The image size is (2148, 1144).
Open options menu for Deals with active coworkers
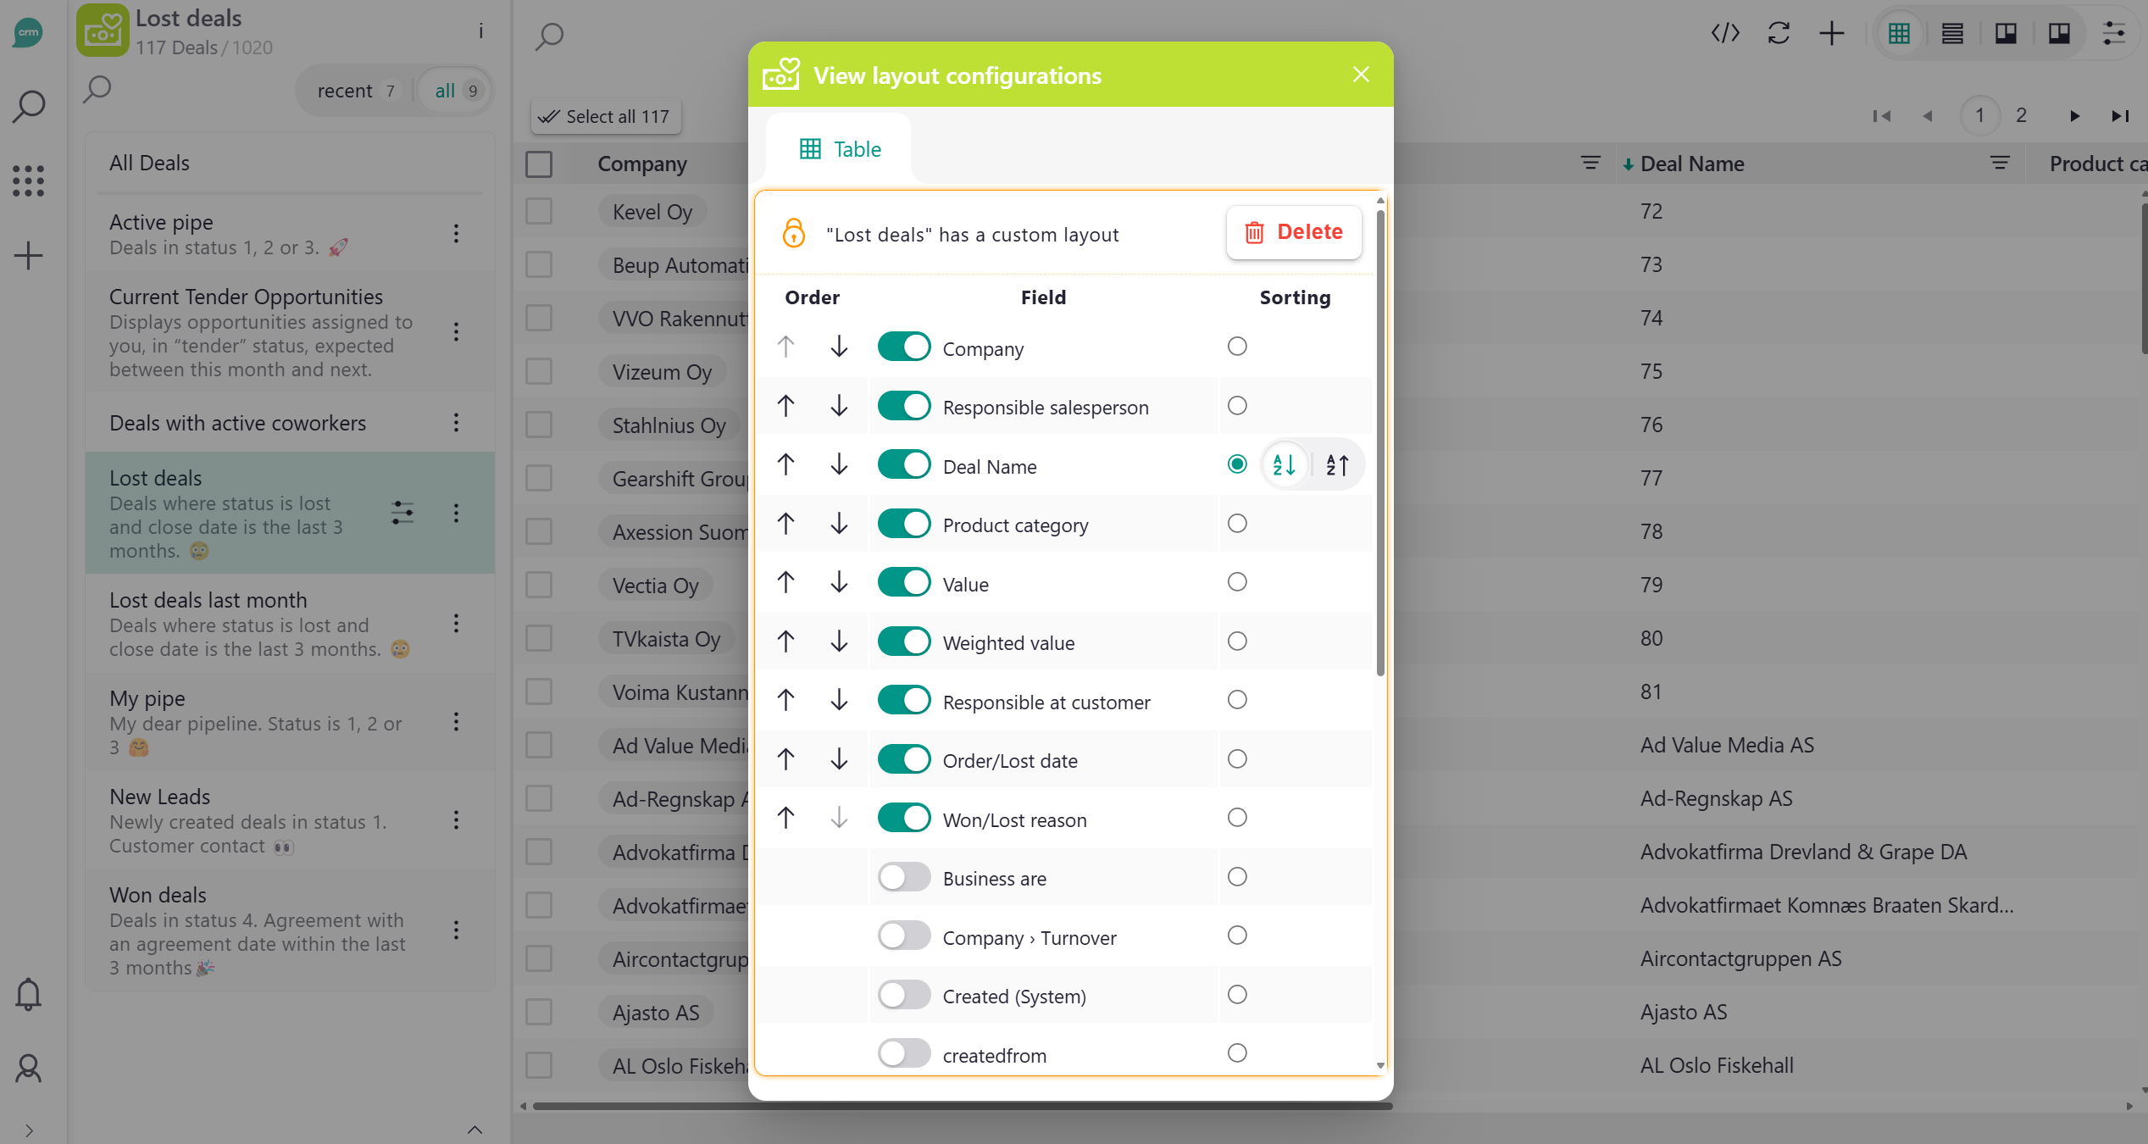(456, 422)
